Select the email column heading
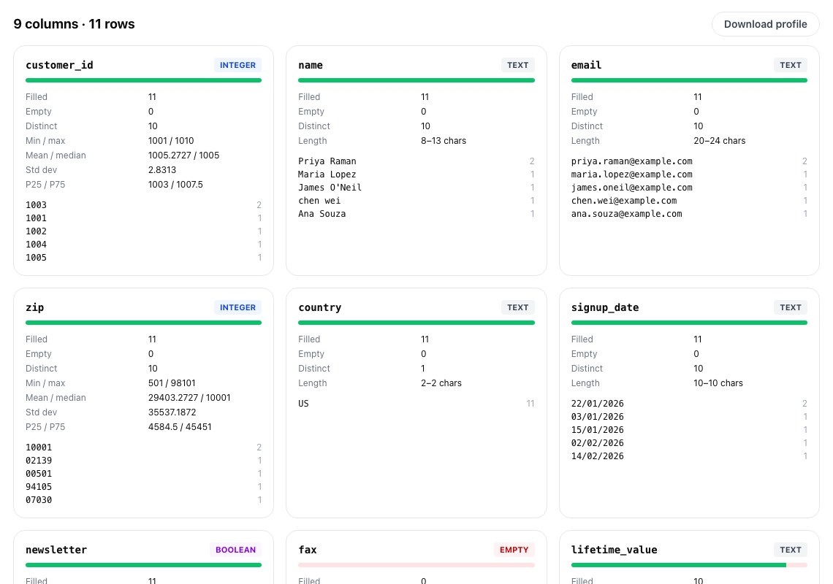Image resolution: width=833 pixels, height=584 pixels. [x=586, y=65]
